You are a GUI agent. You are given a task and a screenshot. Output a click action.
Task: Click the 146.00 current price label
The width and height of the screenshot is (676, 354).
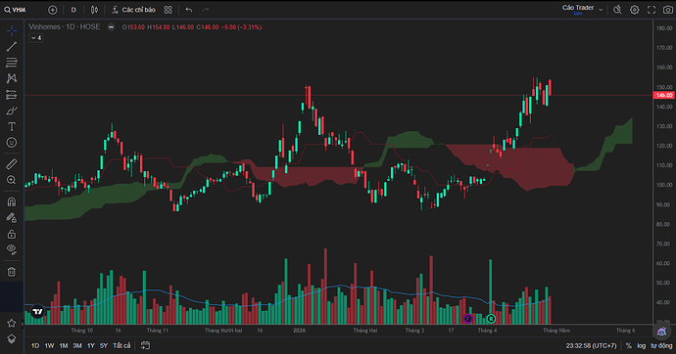click(664, 95)
